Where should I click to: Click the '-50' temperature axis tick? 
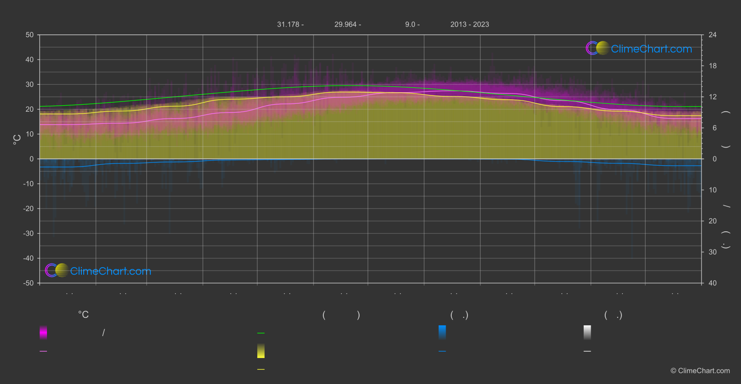coord(29,283)
